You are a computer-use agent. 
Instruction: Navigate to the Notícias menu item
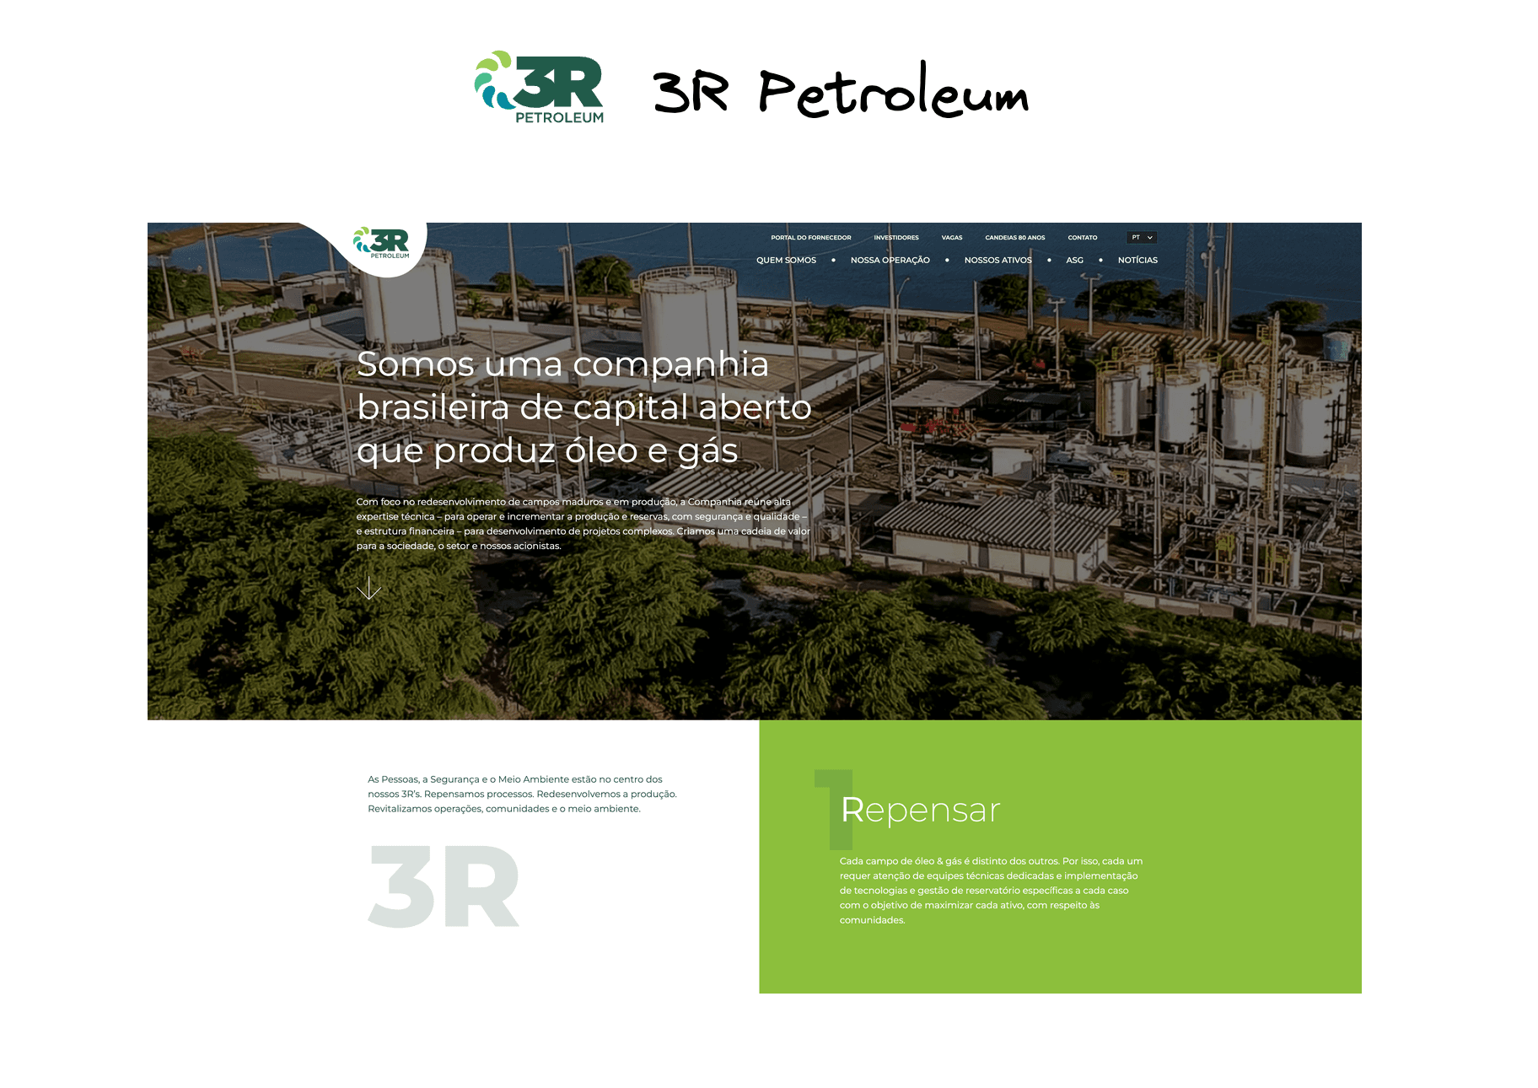(1137, 261)
